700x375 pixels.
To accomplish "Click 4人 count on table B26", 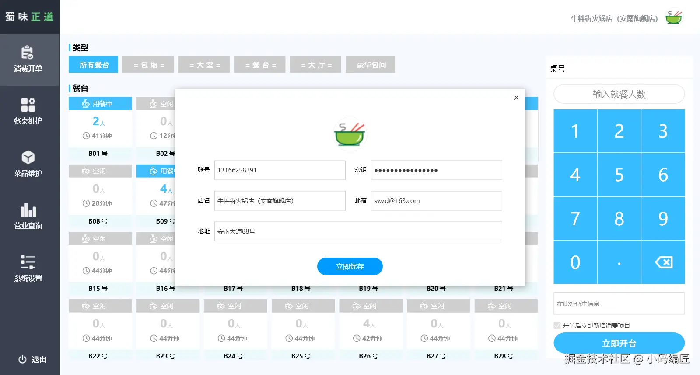I will pos(369,323).
